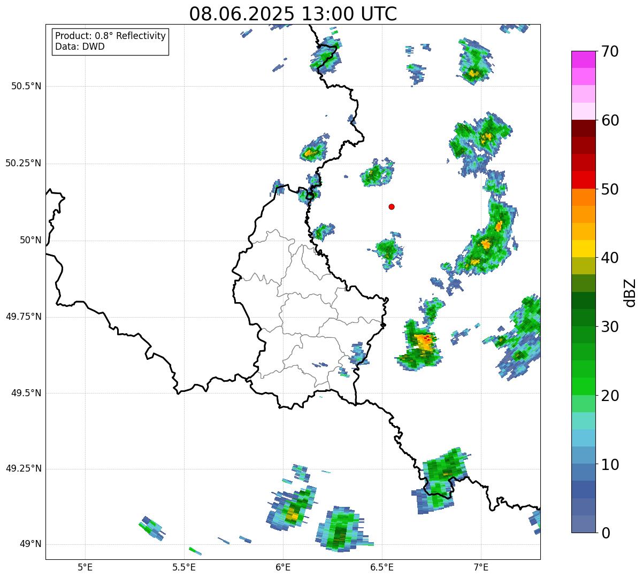This screenshot has width=643, height=578.
Task: Click the longitude label 5.5°E
Action: [184, 567]
